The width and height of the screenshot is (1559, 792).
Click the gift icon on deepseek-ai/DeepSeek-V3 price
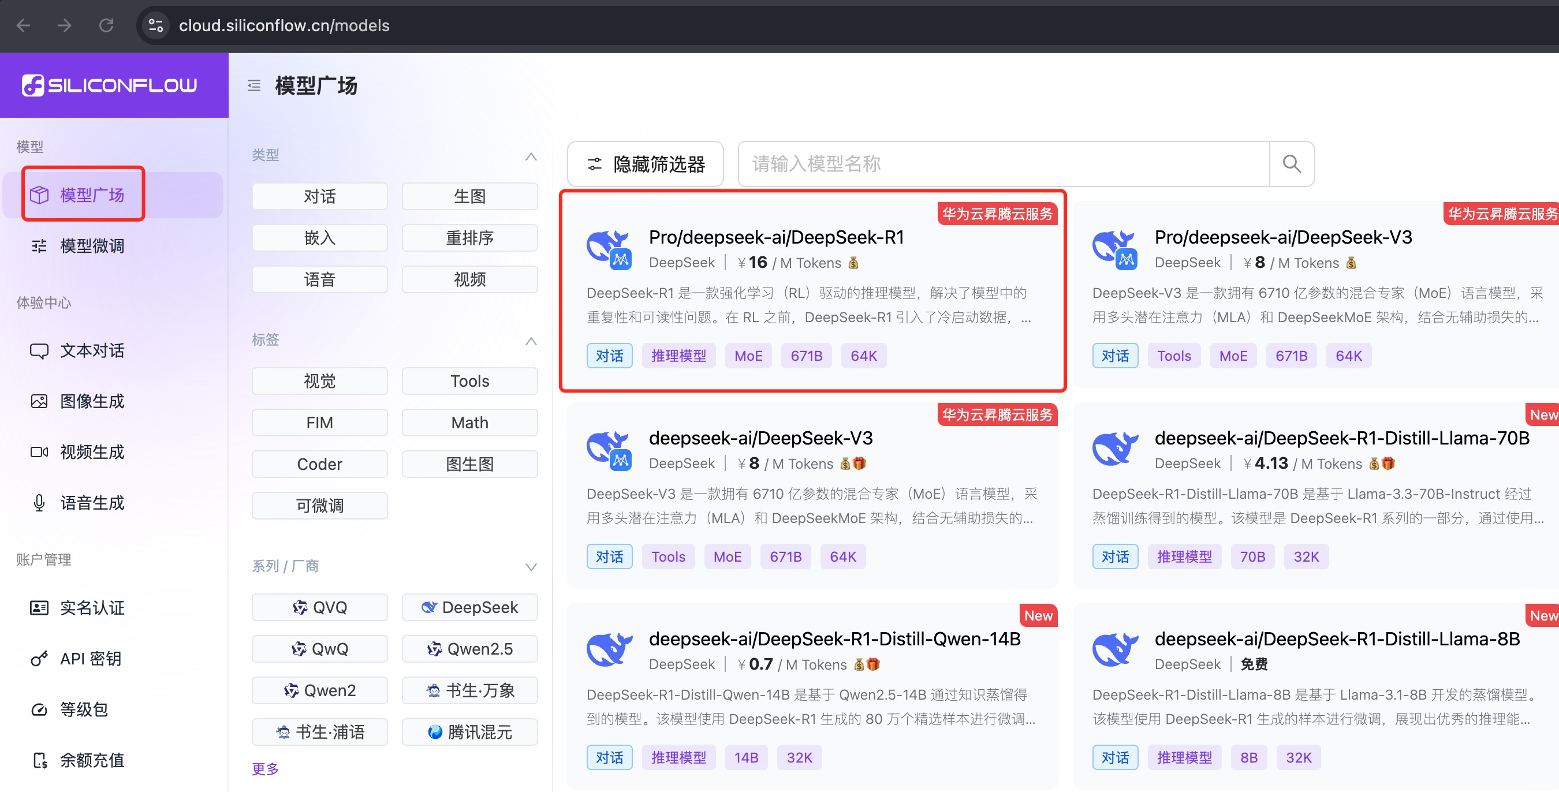(x=859, y=464)
